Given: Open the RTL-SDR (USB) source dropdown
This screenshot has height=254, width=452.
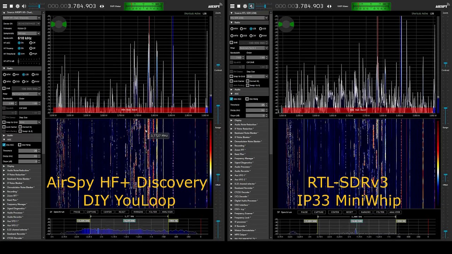Looking at the screenshot, I should coord(249,18).
